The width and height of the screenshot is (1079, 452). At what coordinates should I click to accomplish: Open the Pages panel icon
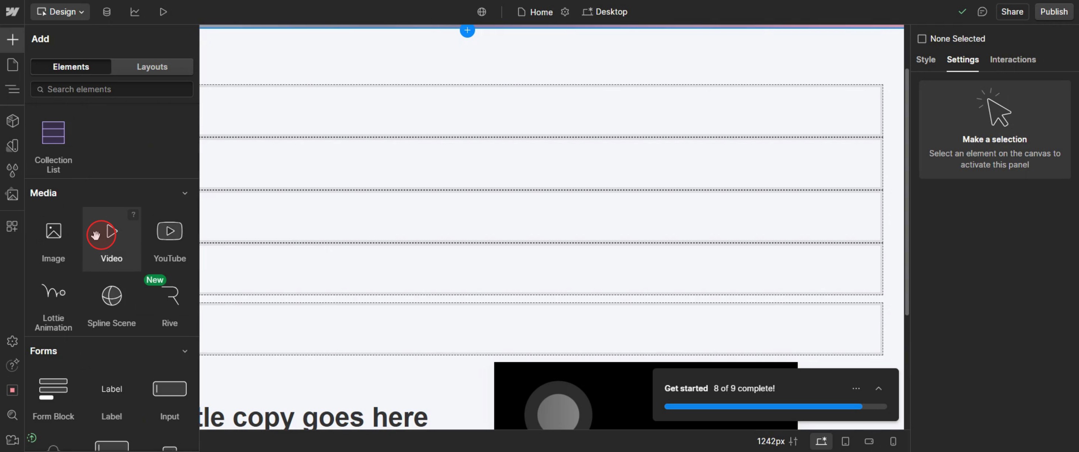13,65
